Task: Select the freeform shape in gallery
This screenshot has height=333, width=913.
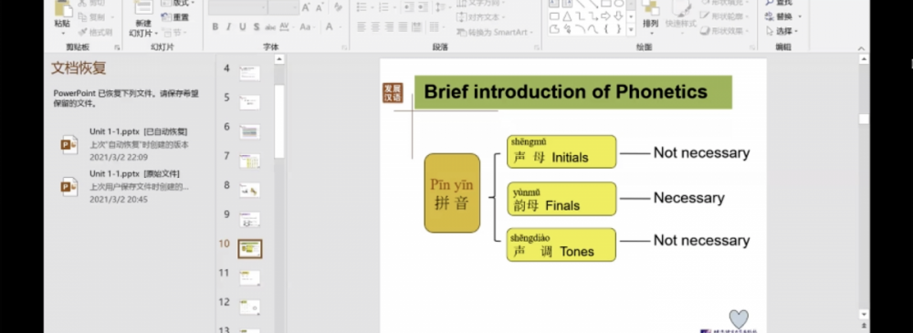Action: click(554, 29)
